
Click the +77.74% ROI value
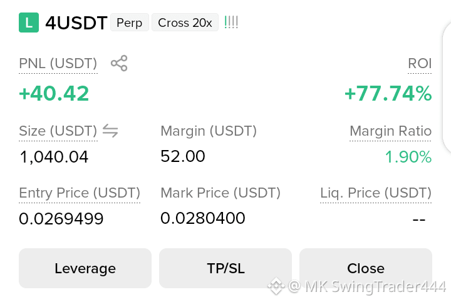pos(388,94)
